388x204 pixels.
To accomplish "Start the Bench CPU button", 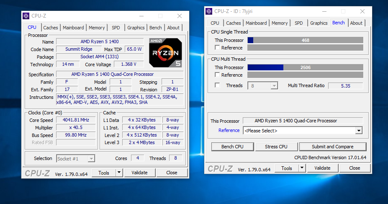I will pyautogui.click(x=232, y=147).
